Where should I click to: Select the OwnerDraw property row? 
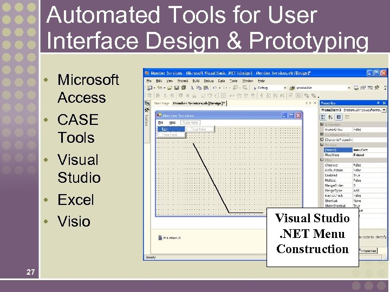[x=355, y=130]
